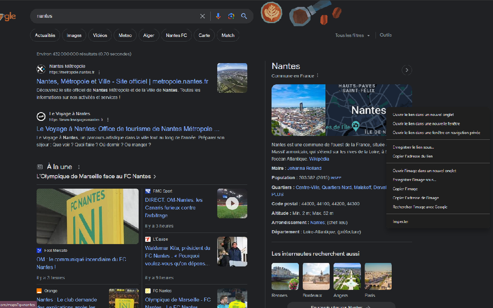Open options for the Nantes Métropole result
The image size is (493, 308).
point(99,72)
